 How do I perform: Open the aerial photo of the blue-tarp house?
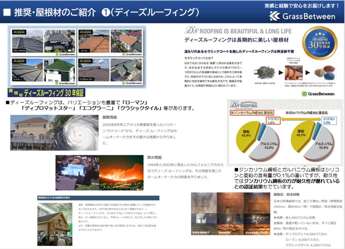77,173
